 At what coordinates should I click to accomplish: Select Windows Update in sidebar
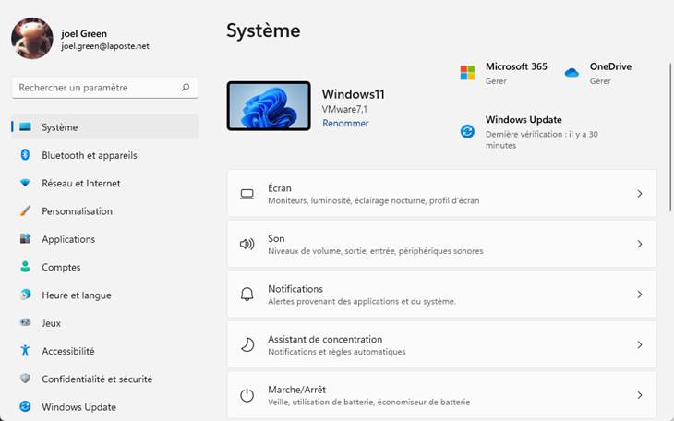click(x=105, y=406)
